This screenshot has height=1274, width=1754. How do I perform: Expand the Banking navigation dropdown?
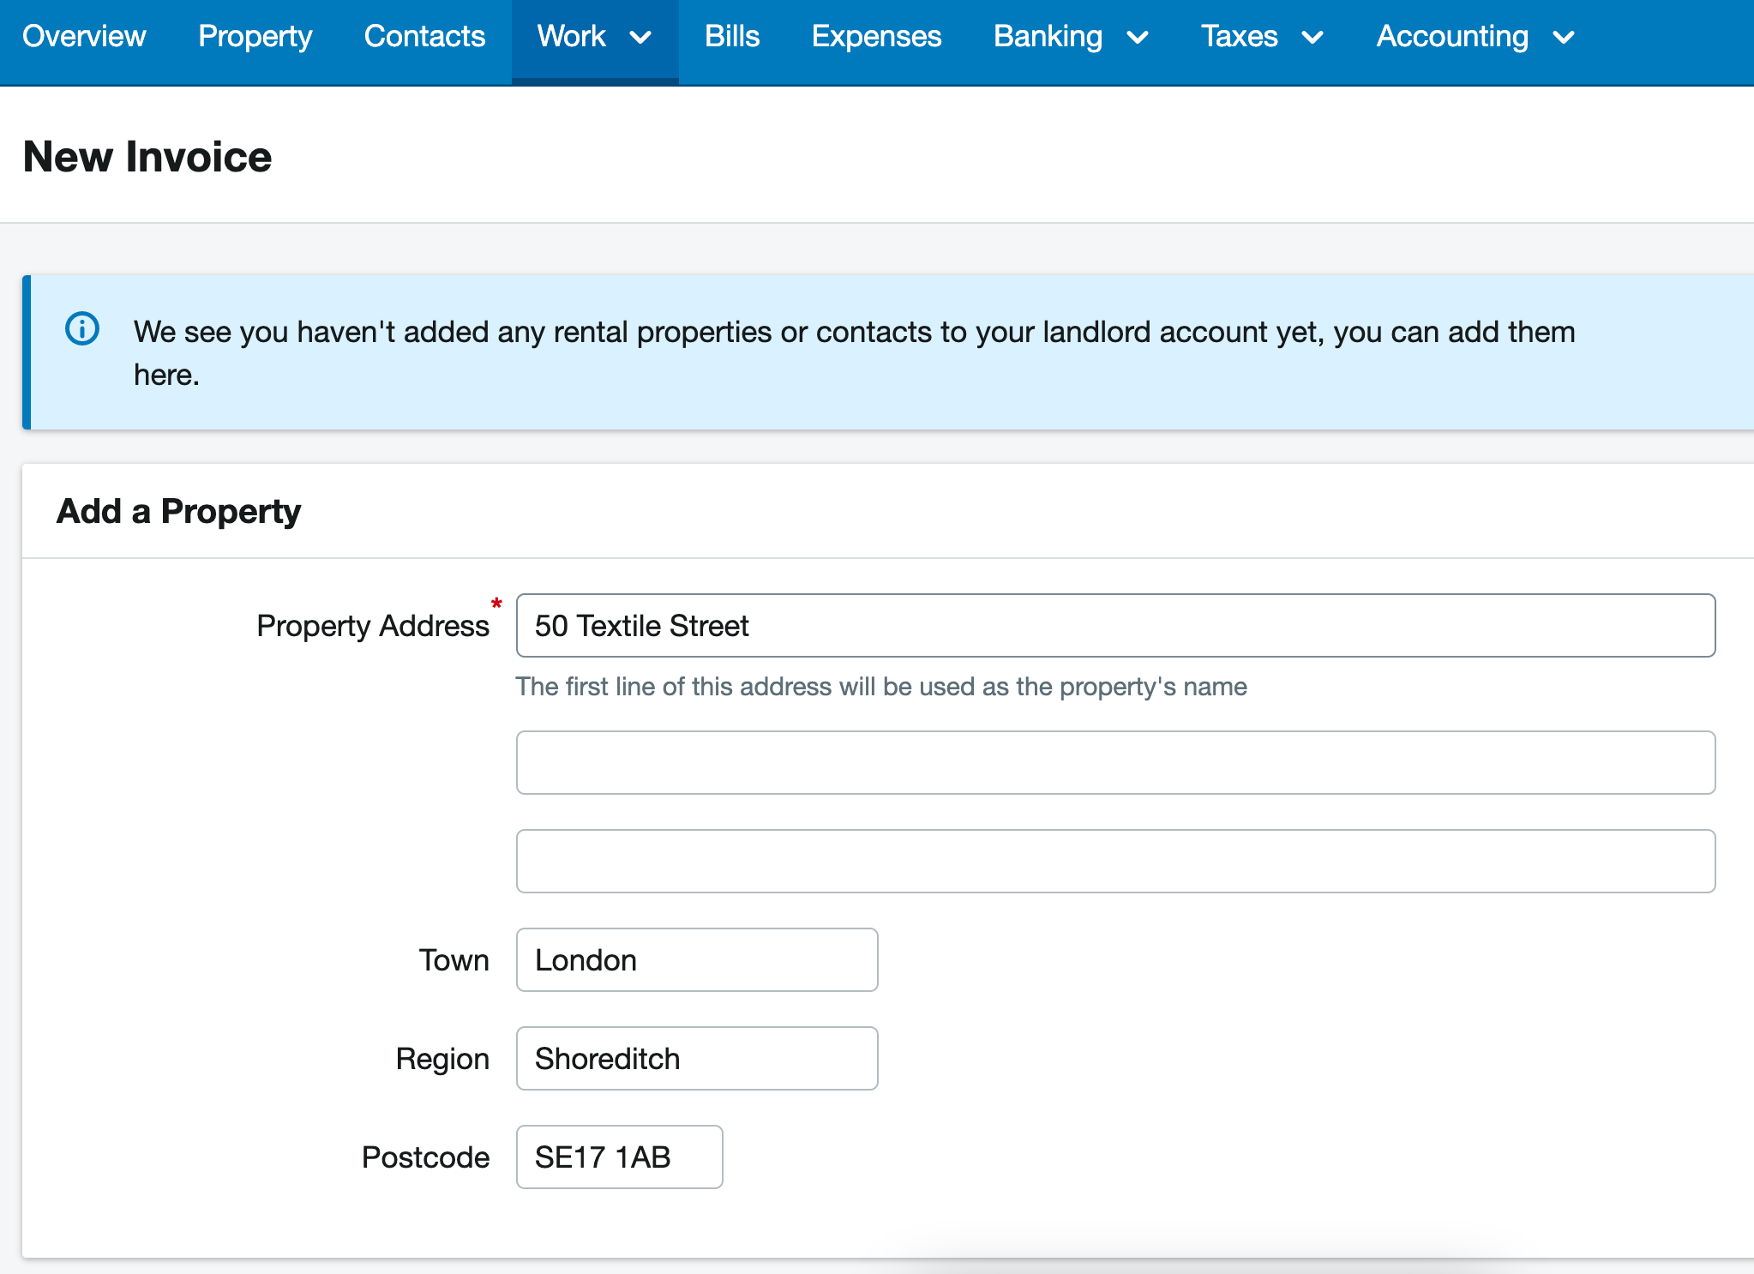1138,37
